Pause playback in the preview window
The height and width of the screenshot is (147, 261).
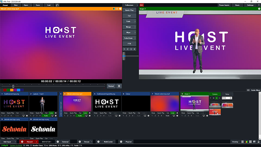[x=119, y=86]
